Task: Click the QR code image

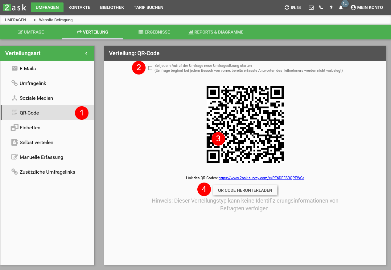Action: click(x=245, y=124)
